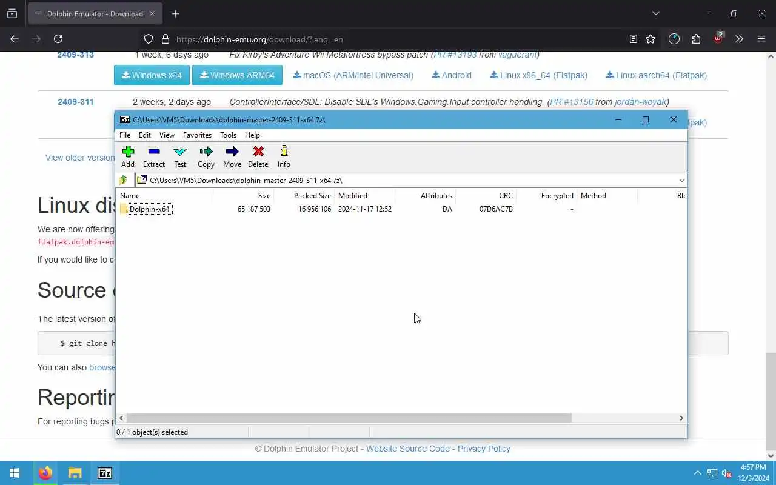
Task: Open the Tools menu
Action: click(x=228, y=135)
